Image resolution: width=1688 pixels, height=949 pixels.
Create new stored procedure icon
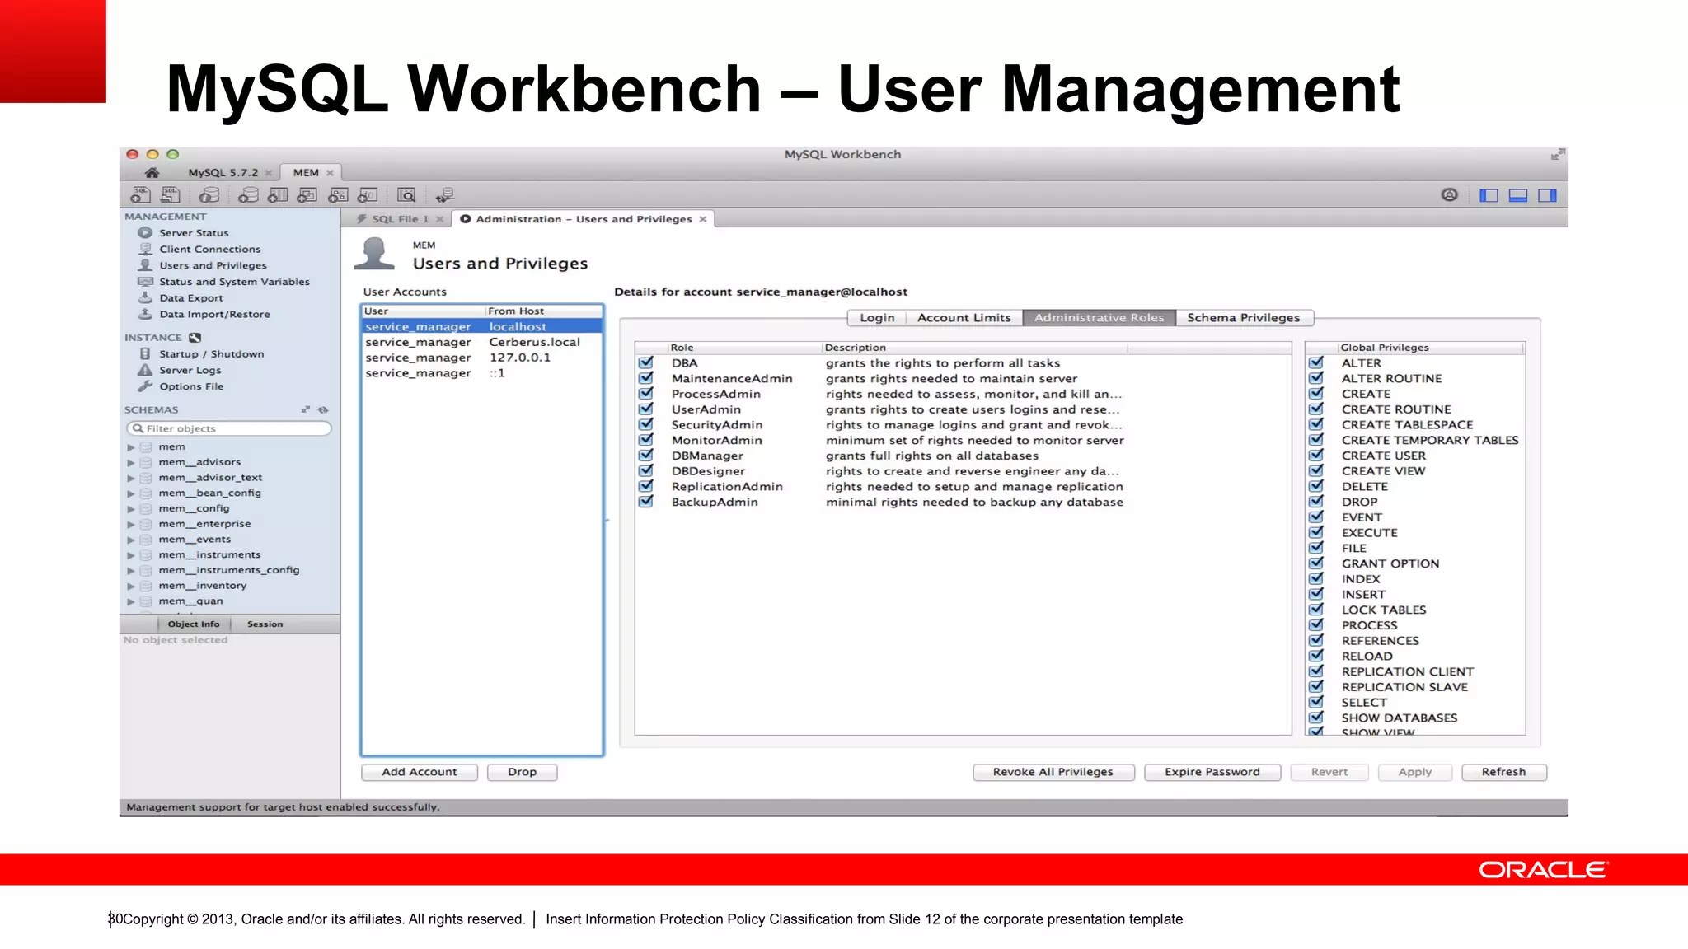tap(338, 195)
